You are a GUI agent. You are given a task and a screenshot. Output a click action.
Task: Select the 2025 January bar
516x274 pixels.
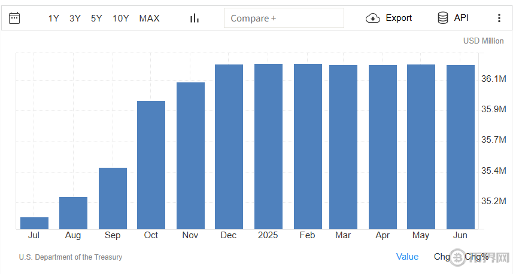pos(268,146)
